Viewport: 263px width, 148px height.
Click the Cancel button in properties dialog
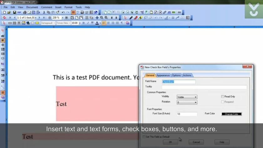196,142
